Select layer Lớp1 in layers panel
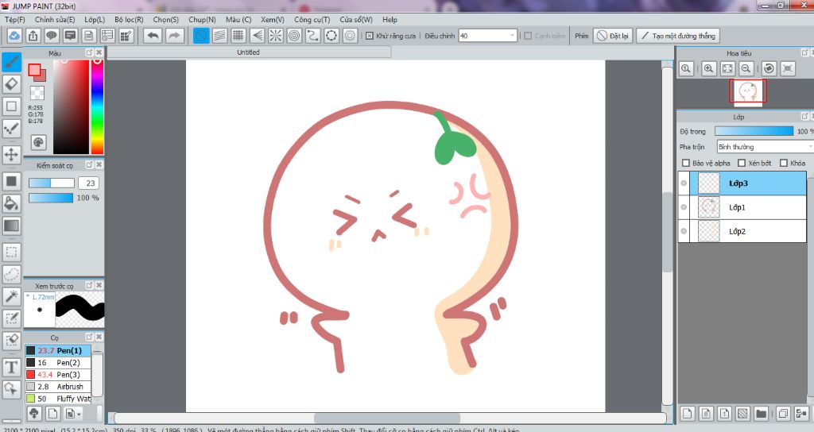The image size is (814, 432). pos(742,207)
